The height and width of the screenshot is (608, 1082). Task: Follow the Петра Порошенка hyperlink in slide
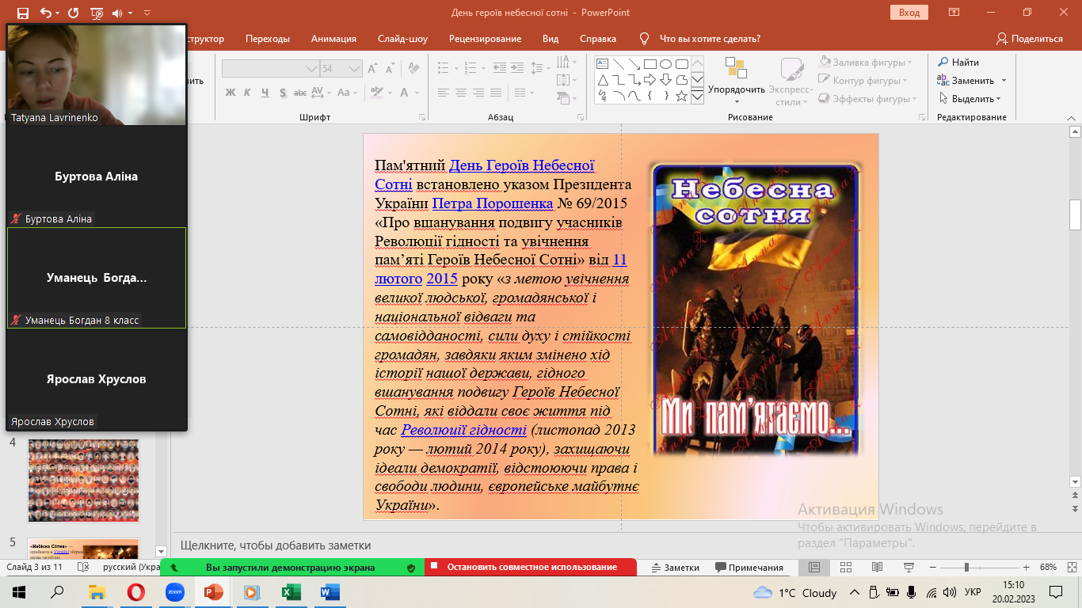coord(492,203)
